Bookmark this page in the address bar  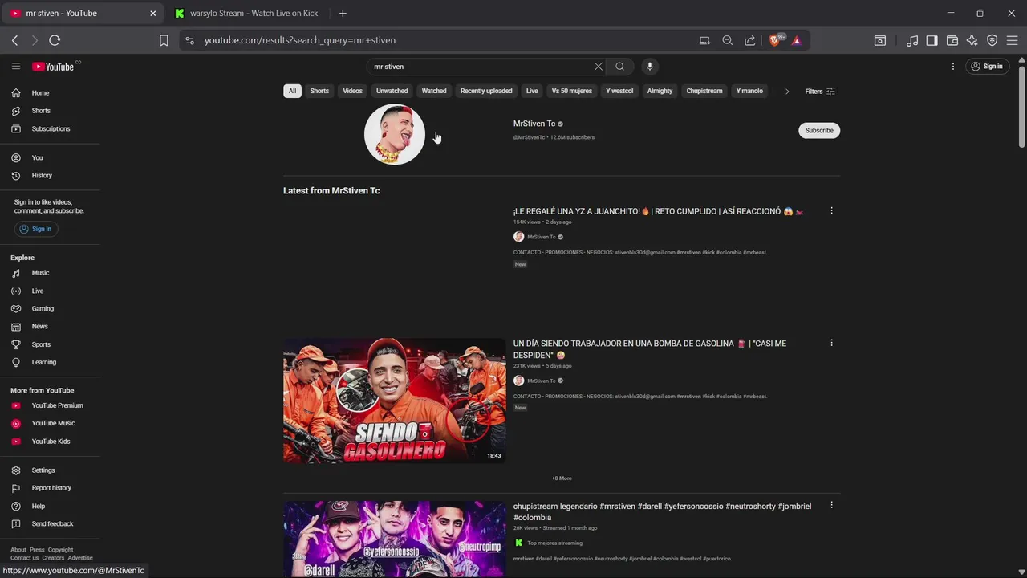164,40
